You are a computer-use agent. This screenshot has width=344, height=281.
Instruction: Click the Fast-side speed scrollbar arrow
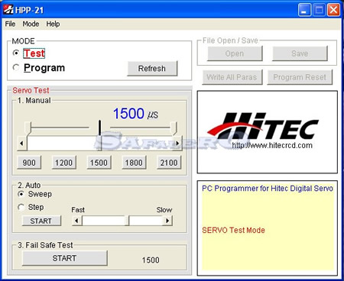coord(76,221)
